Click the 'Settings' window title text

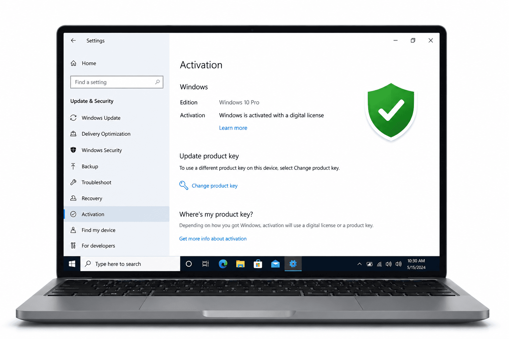95,41
